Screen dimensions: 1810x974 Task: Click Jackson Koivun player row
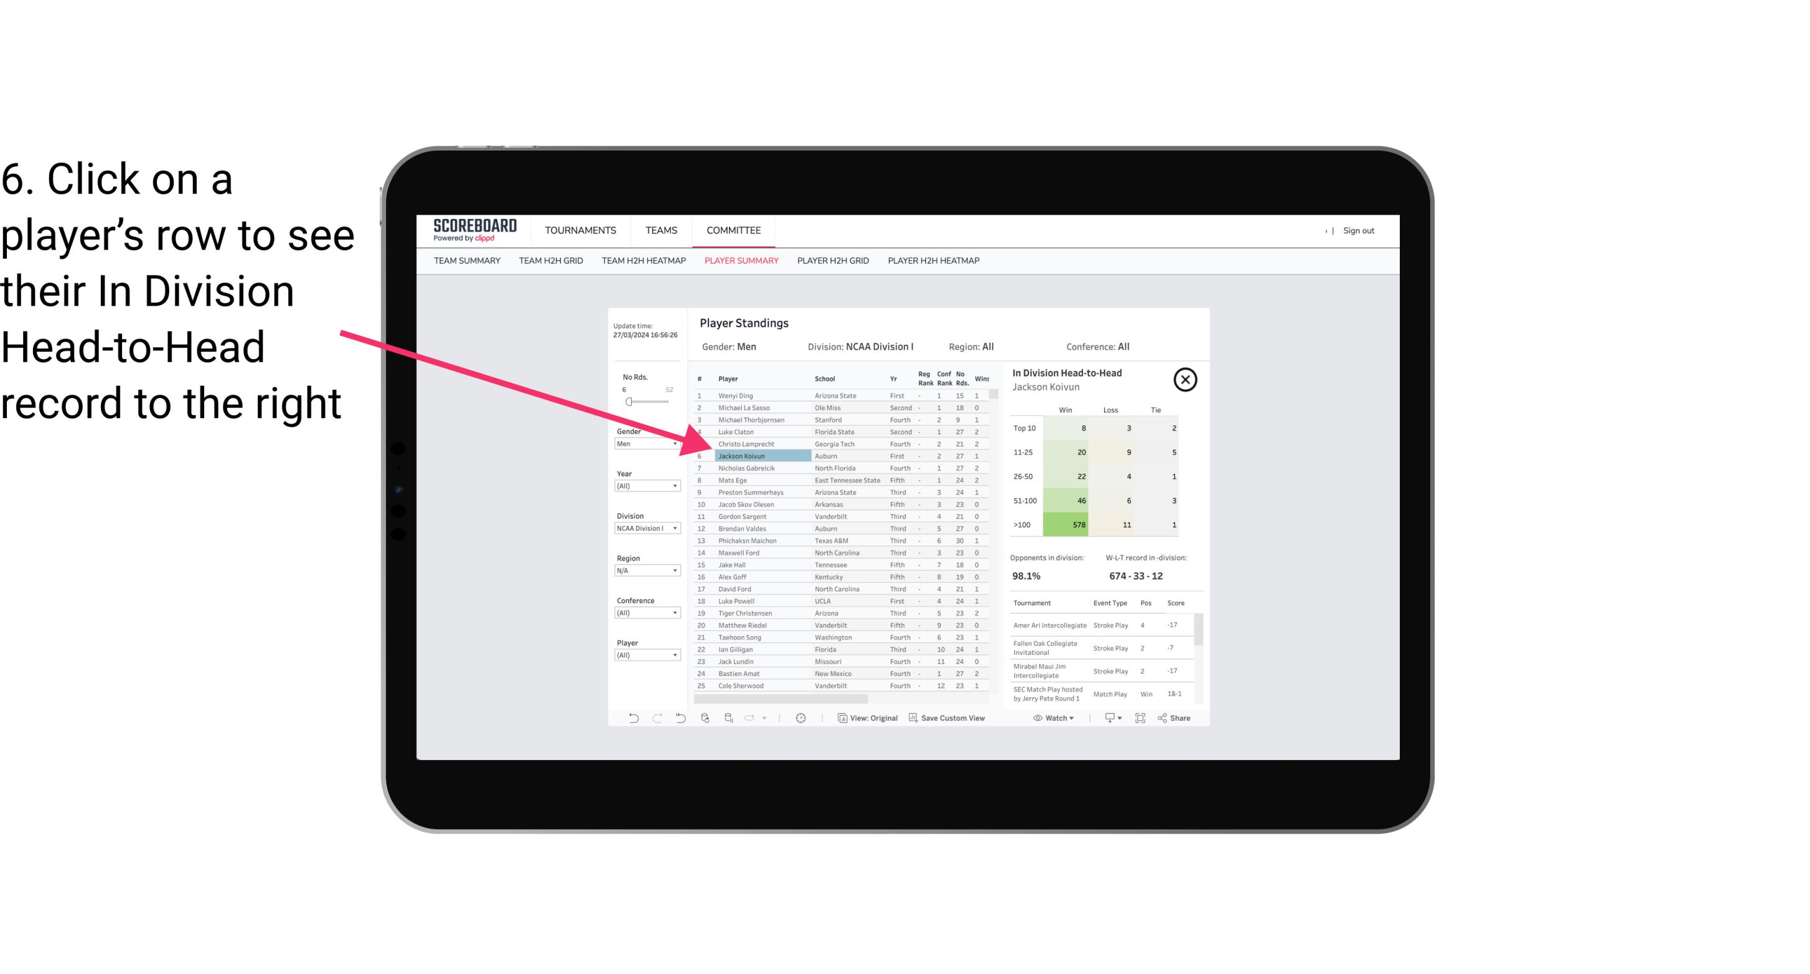(x=740, y=456)
